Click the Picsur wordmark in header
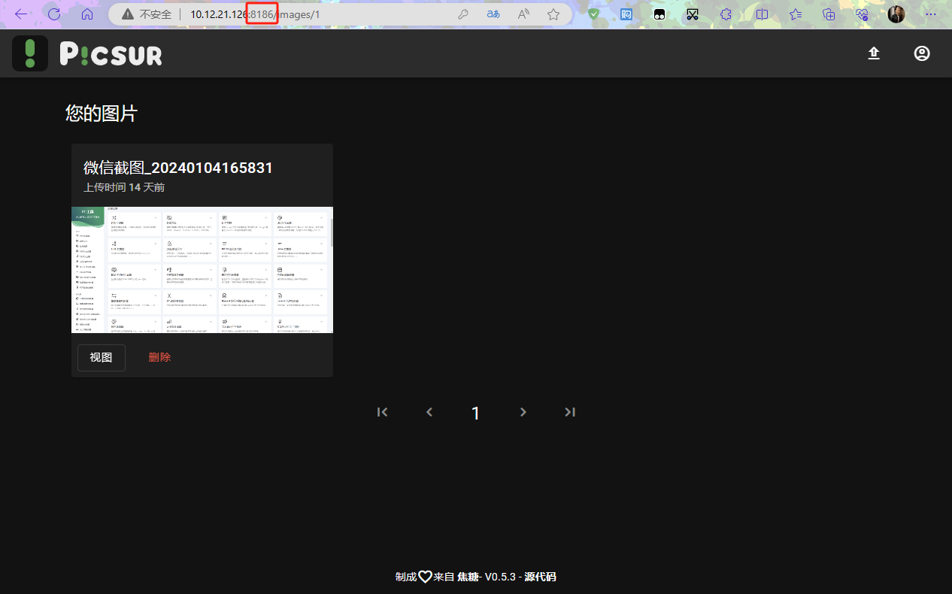The image size is (952, 594). [x=111, y=53]
